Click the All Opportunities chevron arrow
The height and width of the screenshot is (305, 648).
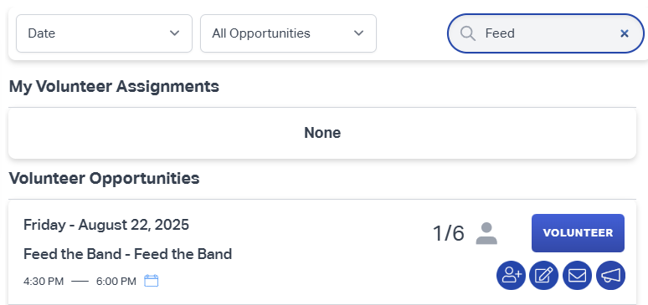(358, 33)
